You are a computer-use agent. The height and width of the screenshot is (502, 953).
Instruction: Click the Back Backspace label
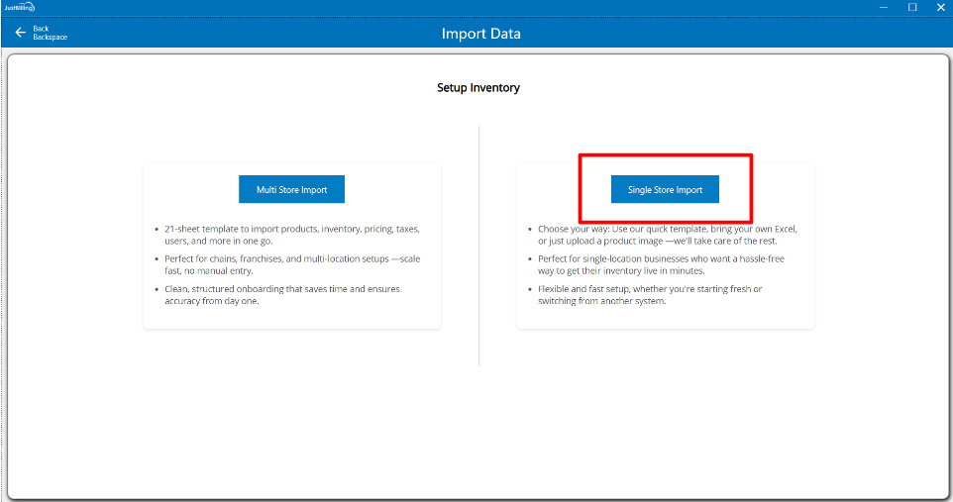coord(50,33)
